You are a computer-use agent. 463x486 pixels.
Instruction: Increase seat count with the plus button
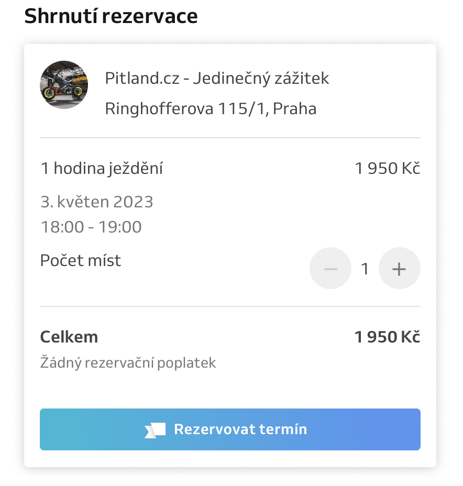pyautogui.click(x=399, y=269)
